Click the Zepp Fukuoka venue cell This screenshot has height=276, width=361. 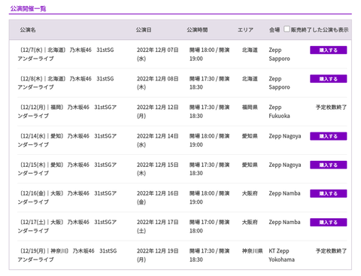(x=279, y=111)
